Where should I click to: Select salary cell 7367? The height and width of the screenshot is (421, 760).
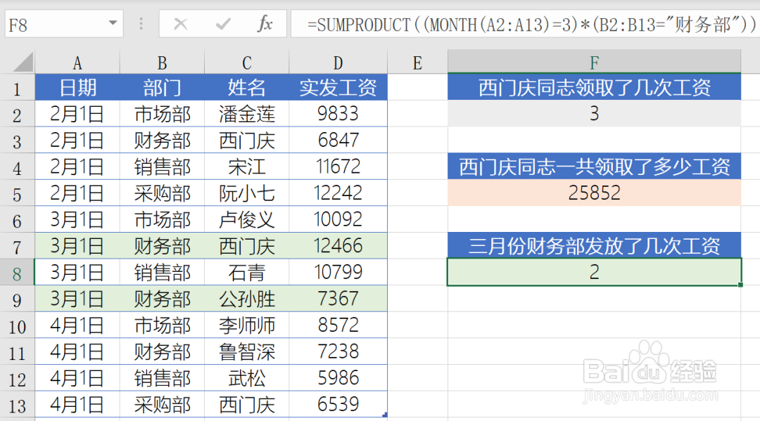338,299
